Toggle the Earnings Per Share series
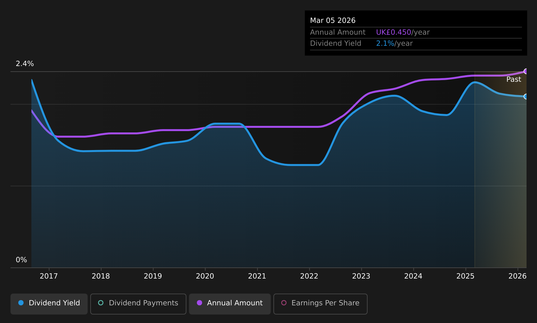The width and height of the screenshot is (537, 323). [x=320, y=304]
